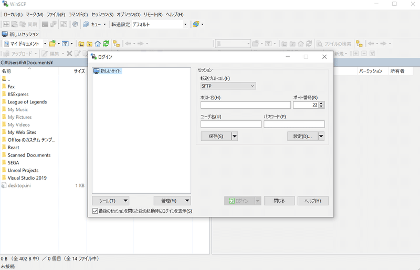This screenshot has height=270, width=420.
Task: Select 新しいサイト in the site list
Action: 108,71
